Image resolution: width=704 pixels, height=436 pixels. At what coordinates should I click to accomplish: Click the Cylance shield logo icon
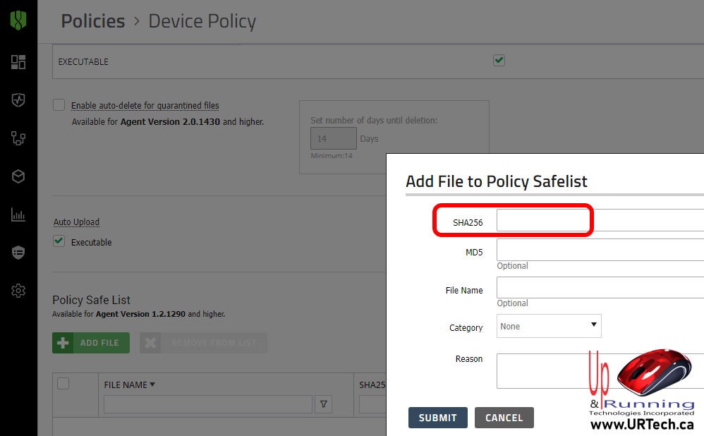(18, 20)
